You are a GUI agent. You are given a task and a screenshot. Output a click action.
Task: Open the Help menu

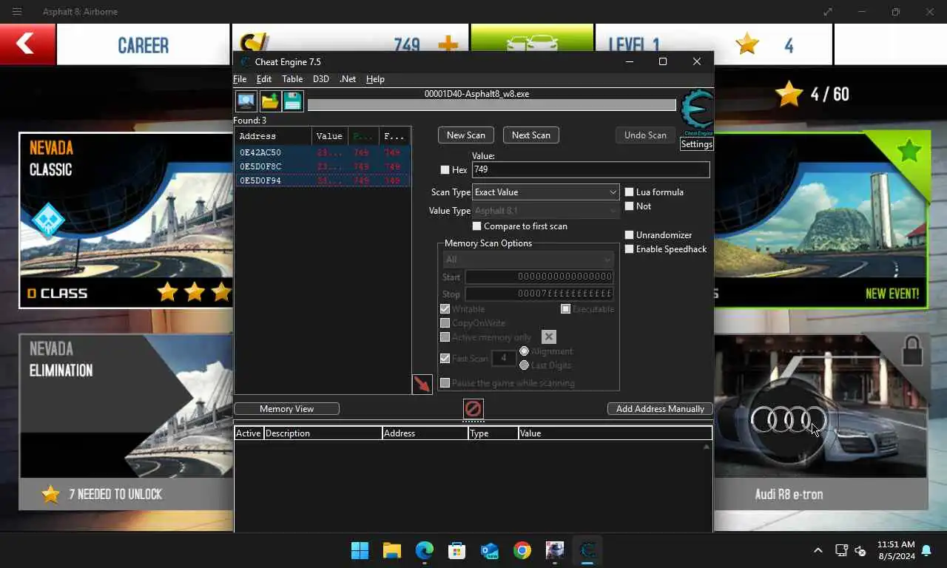point(375,79)
